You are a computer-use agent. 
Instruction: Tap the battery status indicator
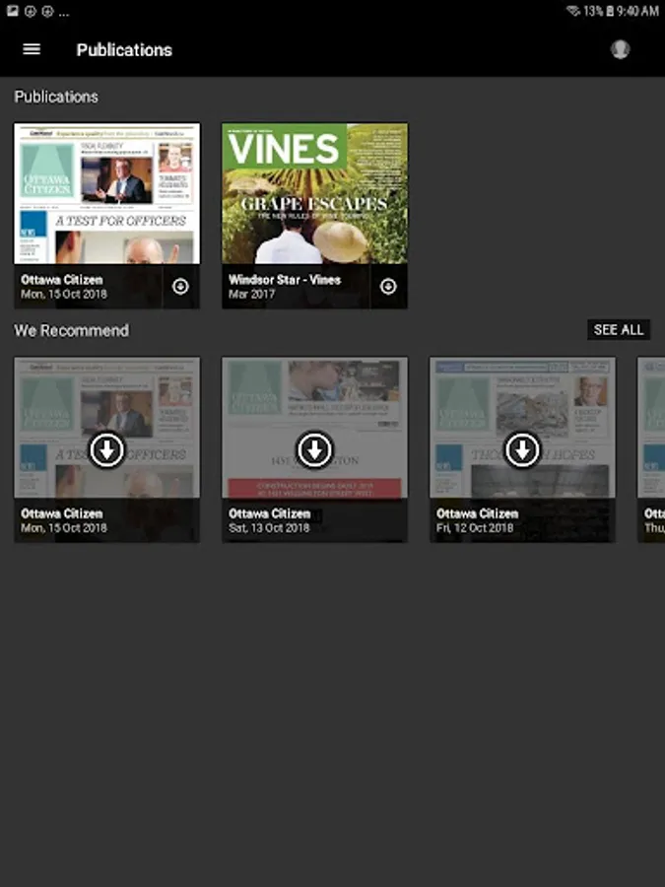click(x=610, y=11)
